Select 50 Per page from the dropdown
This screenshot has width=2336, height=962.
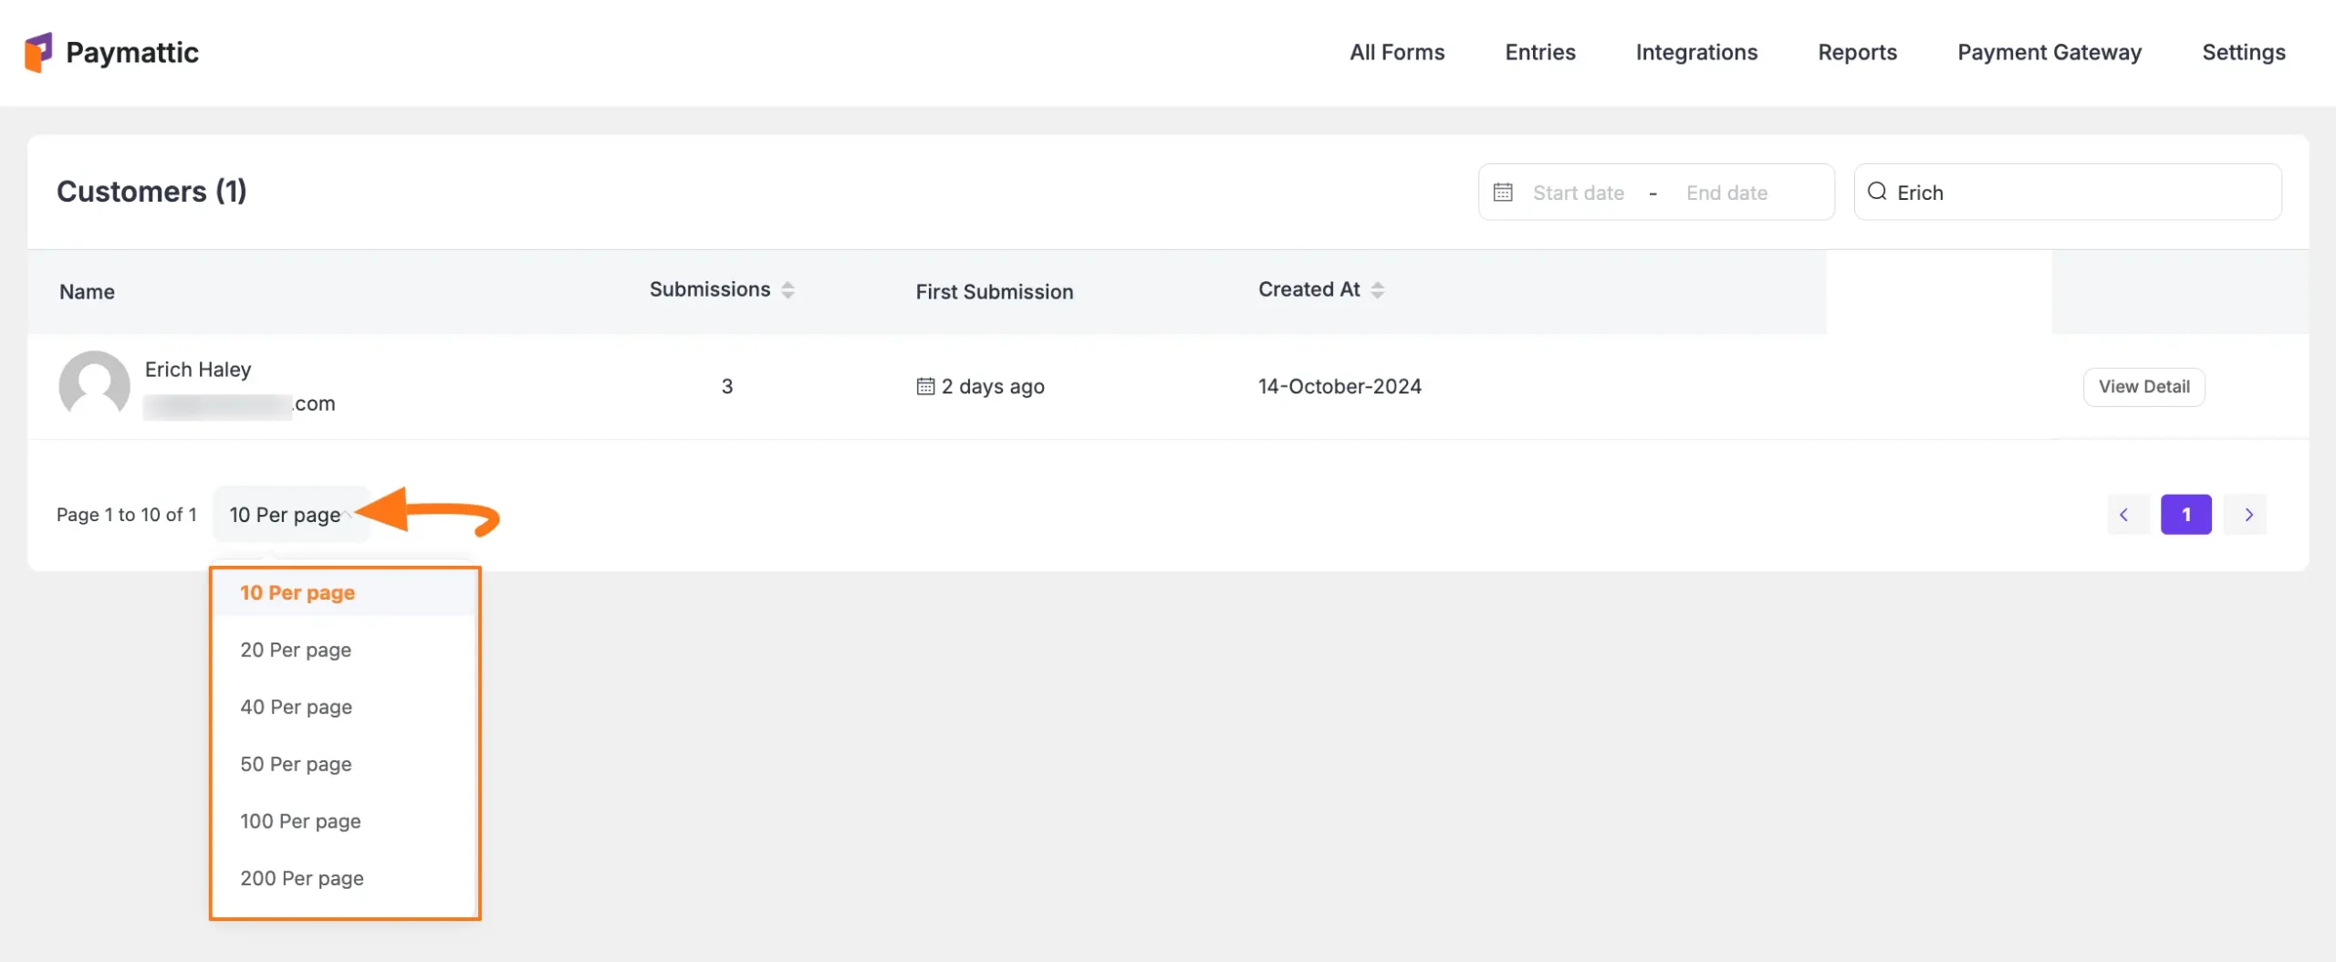(295, 764)
